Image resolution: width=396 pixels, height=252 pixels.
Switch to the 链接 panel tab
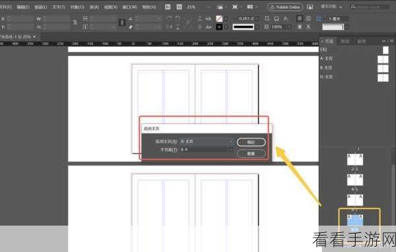tap(362, 41)
